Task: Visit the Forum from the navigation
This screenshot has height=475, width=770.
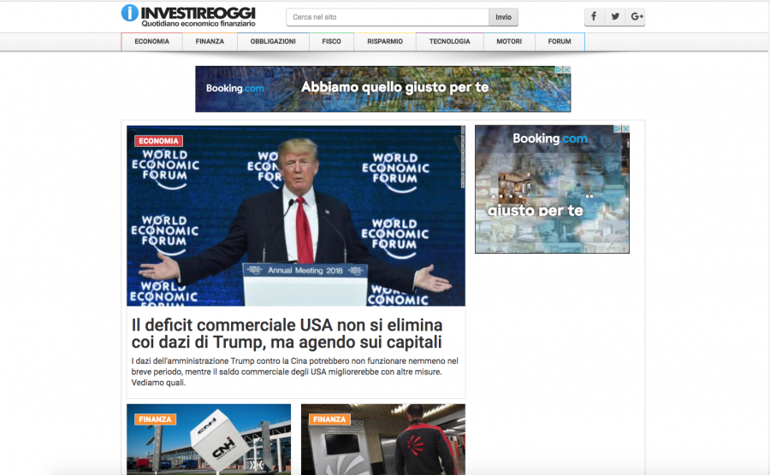Action: [560, 42]
